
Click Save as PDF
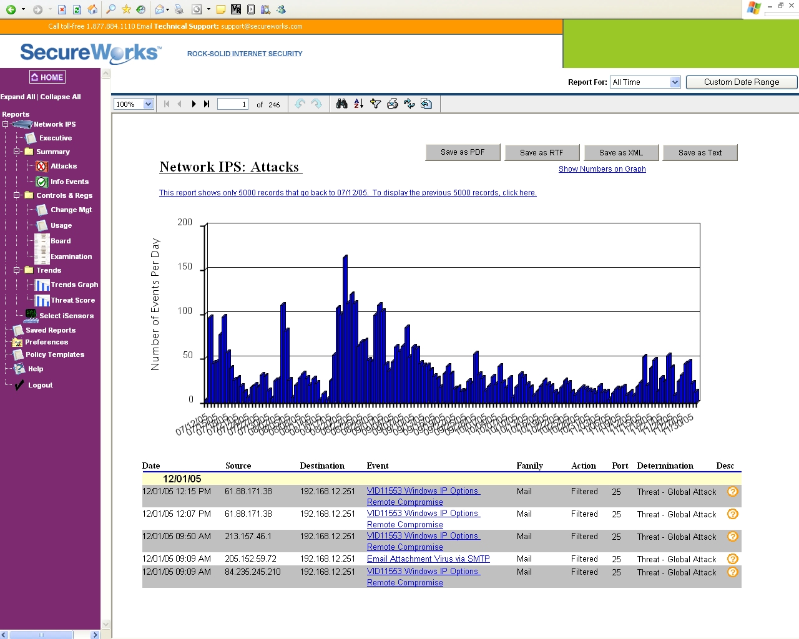[463, 152]
